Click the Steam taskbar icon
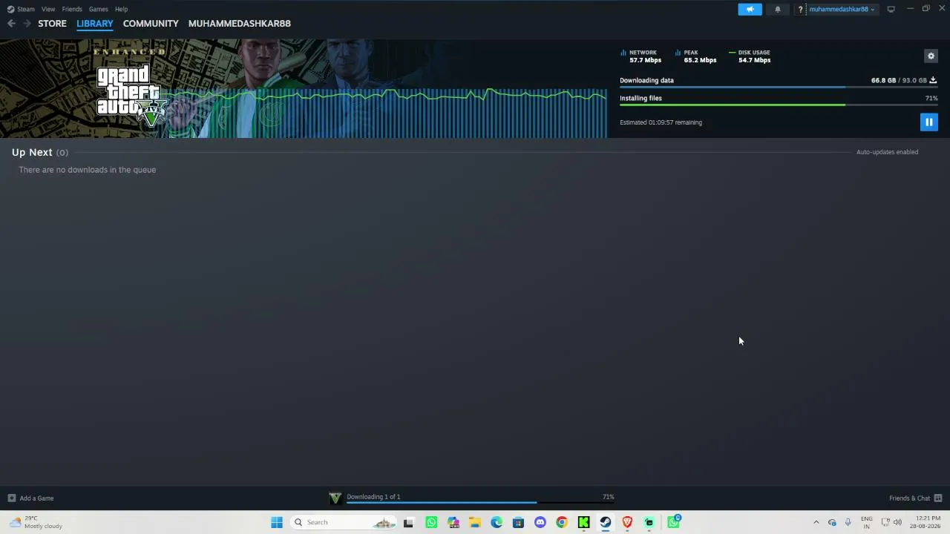Screen dimensions: 950x534 (606, 522)
